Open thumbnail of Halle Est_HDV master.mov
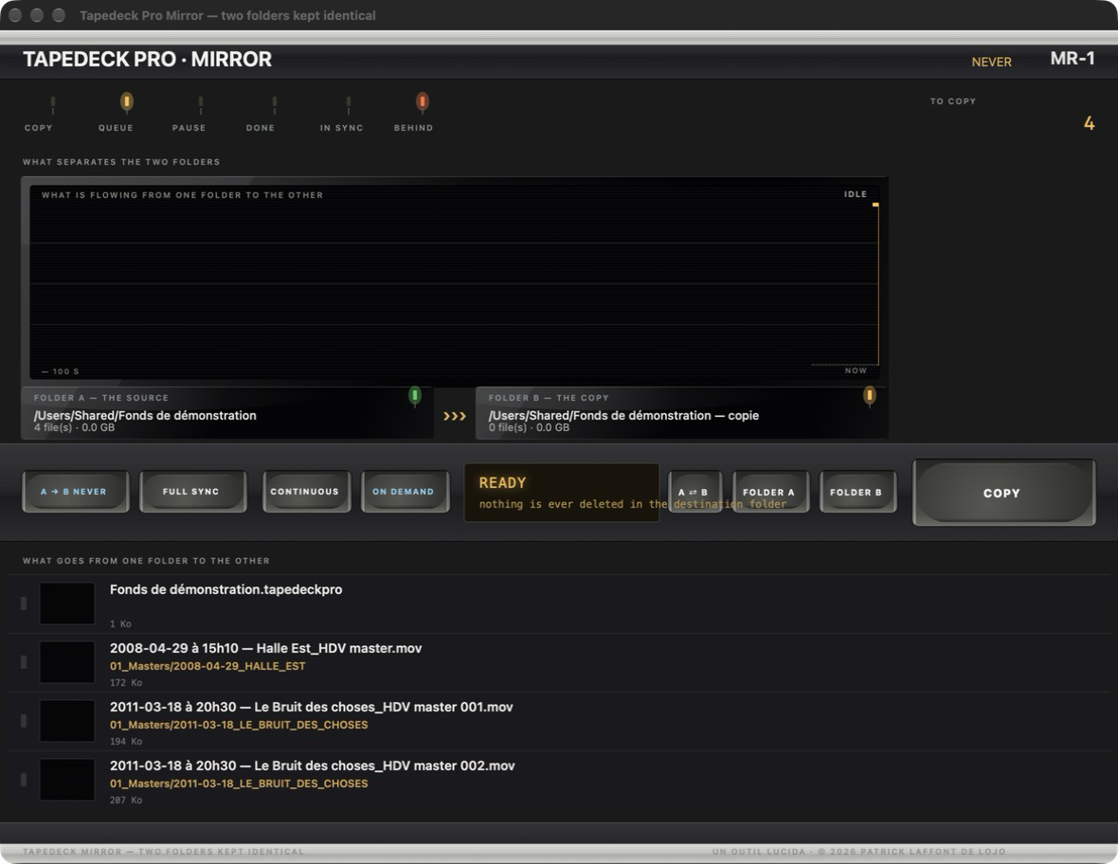The height and width of the screenshot is (864, 1118). [x=67, y=662]
